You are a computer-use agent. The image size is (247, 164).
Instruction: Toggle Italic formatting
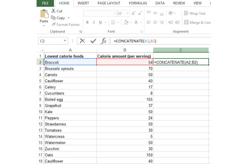[94, 23]
